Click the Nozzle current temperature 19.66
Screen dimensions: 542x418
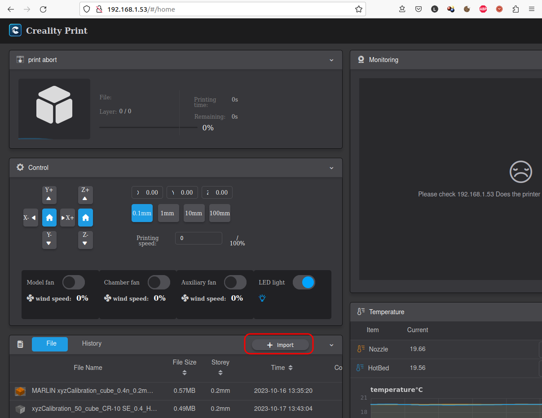(x=418, y=349)
